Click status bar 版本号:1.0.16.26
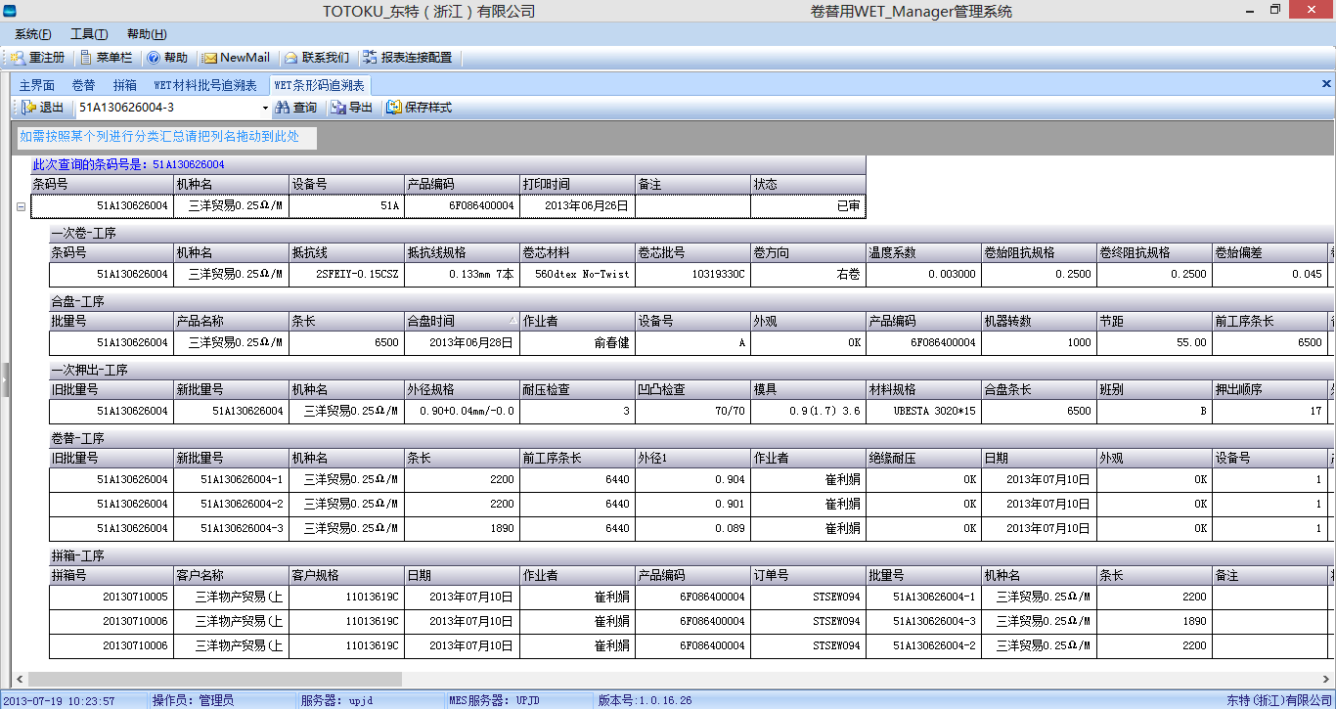The height and width of the screenshot is (709, 1336). (x=646, y=701)
